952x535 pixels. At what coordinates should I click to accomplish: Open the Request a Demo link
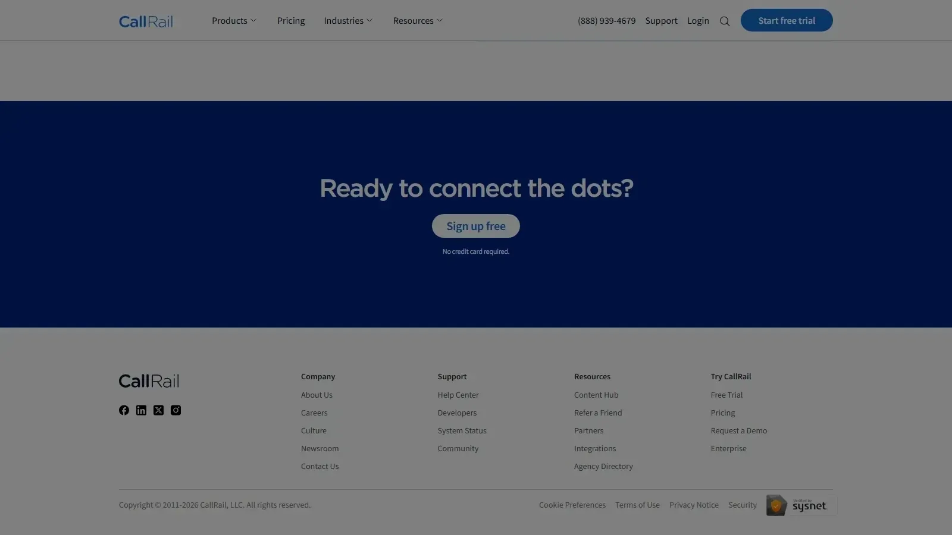(x=739, y=431)
